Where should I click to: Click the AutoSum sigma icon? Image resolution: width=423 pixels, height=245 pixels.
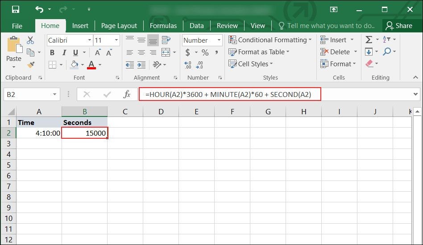click(x=369, y=40)
